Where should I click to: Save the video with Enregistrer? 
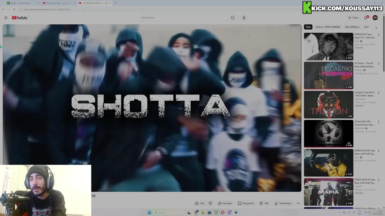coord(246,203)
